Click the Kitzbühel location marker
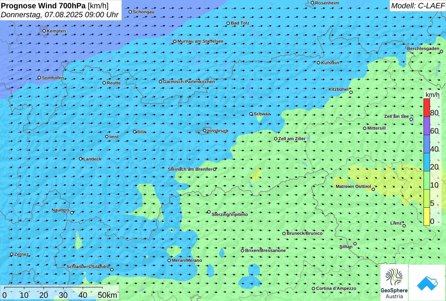The height and width of the screenshot is (301, 446). (x=351, y=92)
